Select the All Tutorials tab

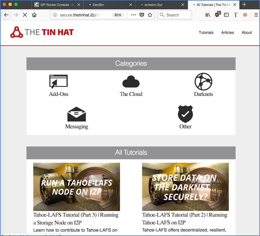(213, 5)
